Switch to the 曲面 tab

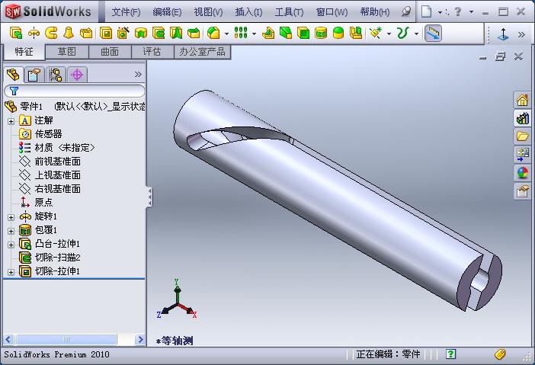click(x=110, y=52)
